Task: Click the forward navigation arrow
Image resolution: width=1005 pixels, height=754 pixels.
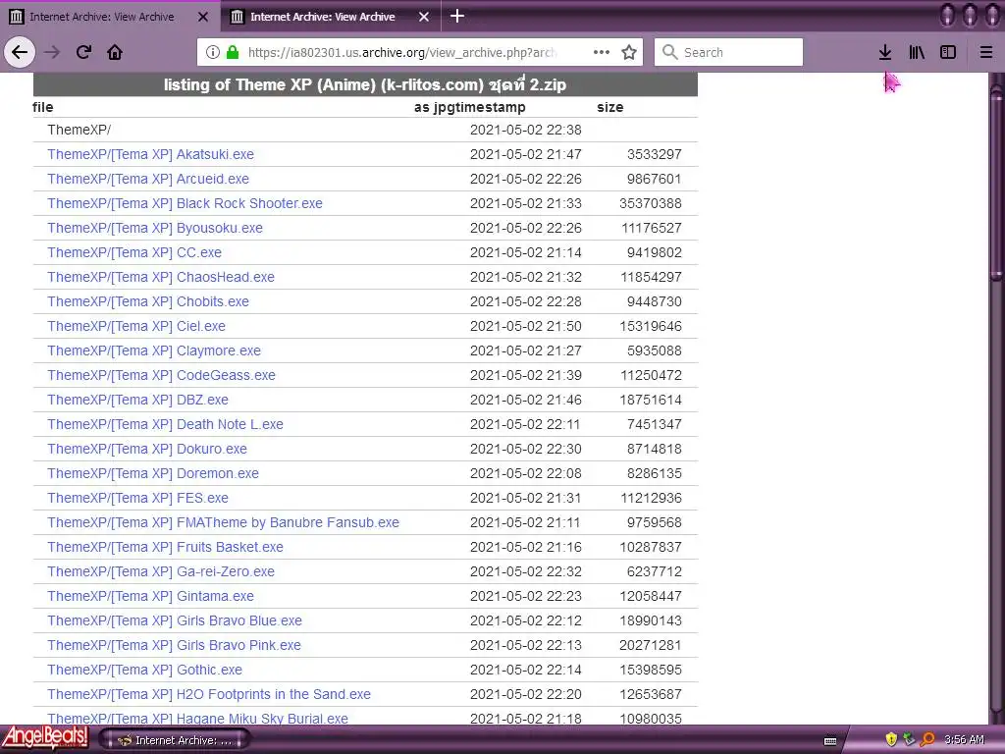Action: [x=52, y=52]
